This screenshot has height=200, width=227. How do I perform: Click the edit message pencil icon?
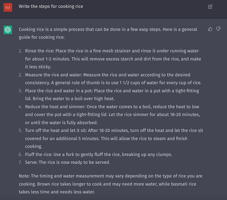tap(210, 7)
